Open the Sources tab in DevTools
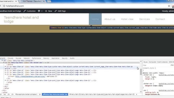 [x=18, y=58]
